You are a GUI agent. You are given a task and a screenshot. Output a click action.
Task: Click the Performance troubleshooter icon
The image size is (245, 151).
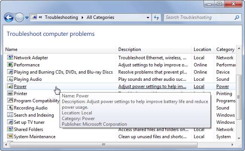[10, 65]
